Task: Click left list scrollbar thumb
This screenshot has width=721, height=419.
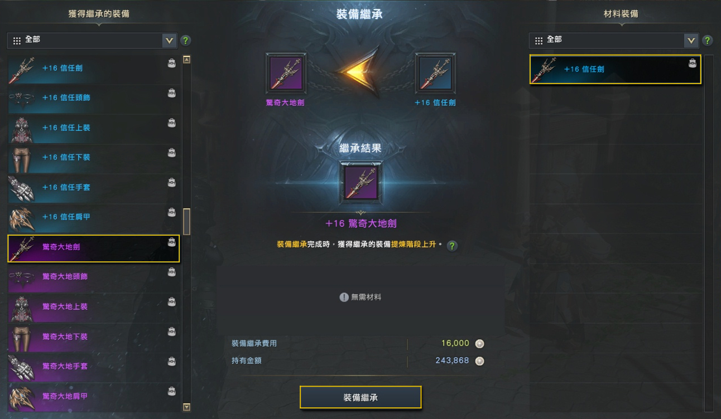Action: (187, 222)
